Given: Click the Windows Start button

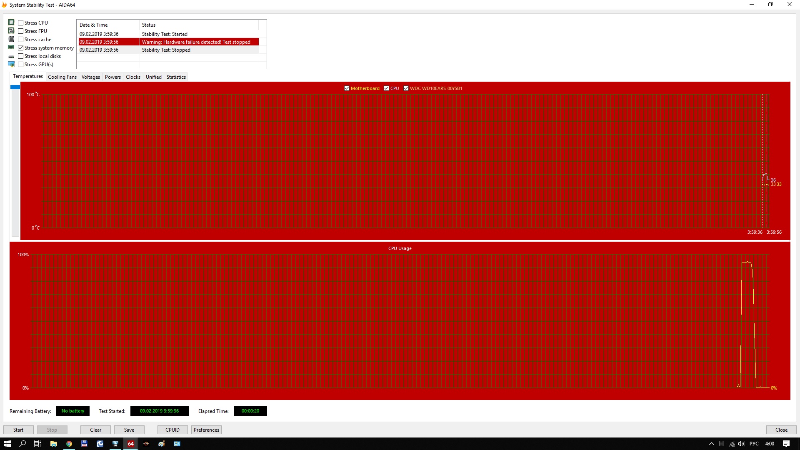Looking at the screenshot, I should (7, 444).
